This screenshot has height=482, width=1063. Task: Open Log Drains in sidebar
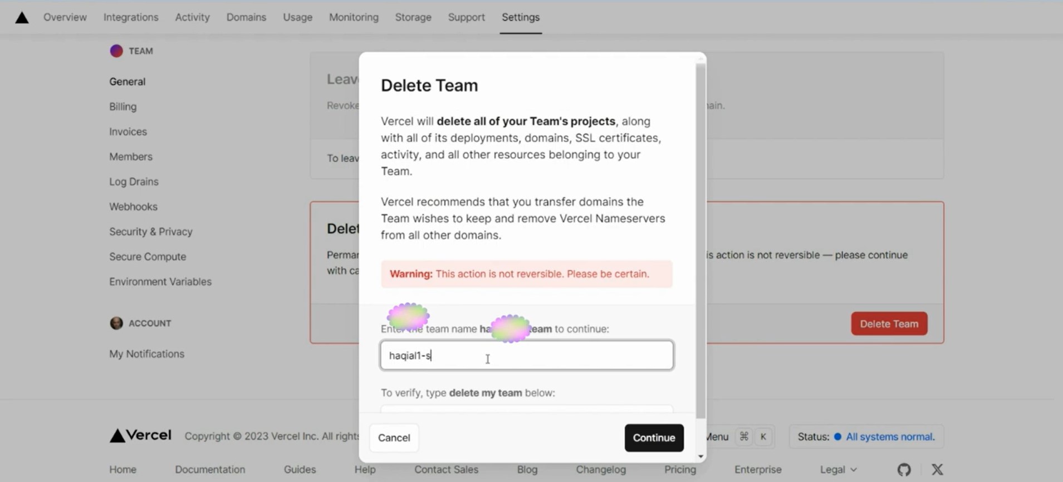[x=134, y=182]
